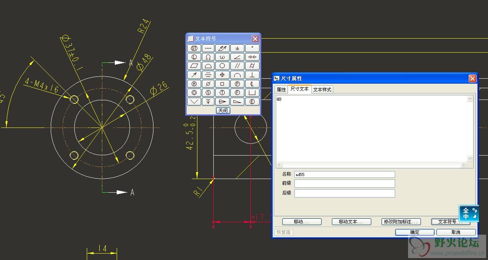Switch to the 尺寸文本 tab

click(300, 89)
